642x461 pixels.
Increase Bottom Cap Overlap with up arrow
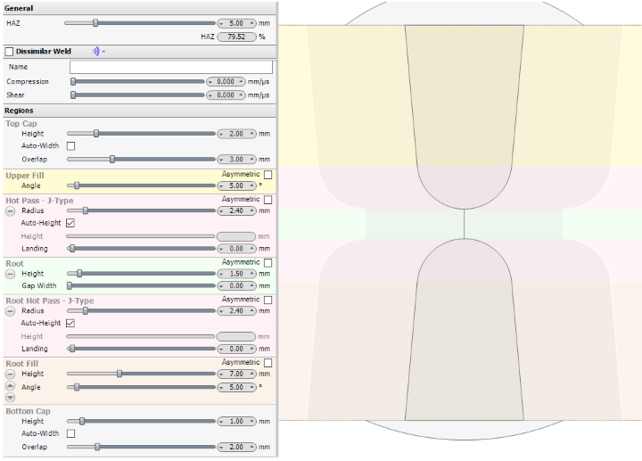click(x=252, y=447)
